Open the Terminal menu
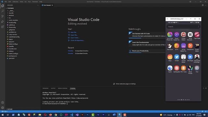Screen dimensions: 208x117 click(35, 2)
